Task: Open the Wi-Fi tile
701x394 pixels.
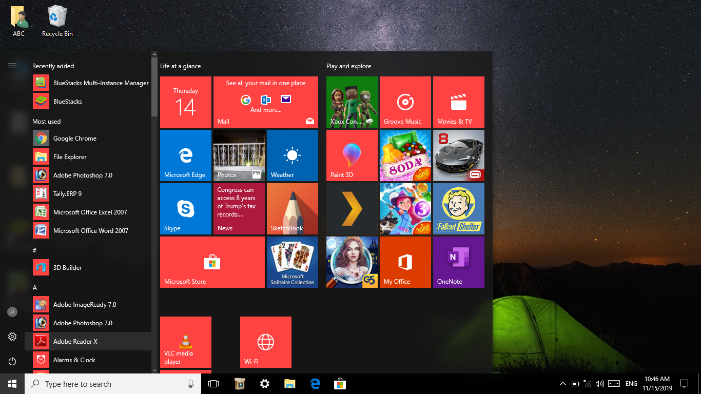Action: (x=266, y=342)
